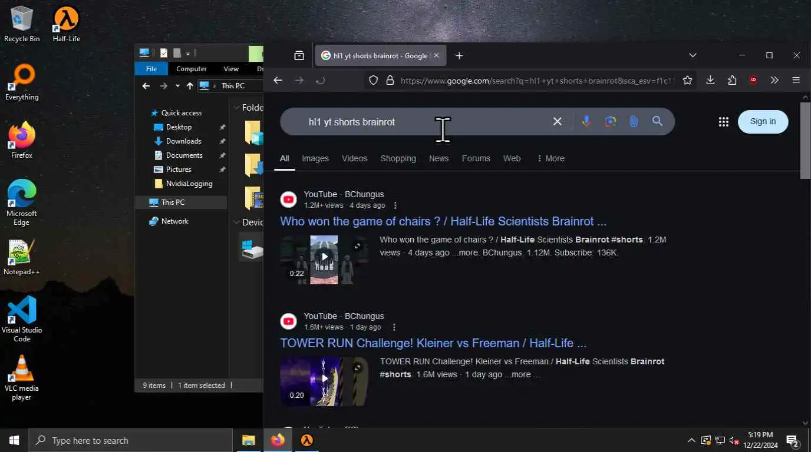This screenshot has width=811, height=452.
Task: Select the Firefox desktop shortcut
Action: coord(22,141)
